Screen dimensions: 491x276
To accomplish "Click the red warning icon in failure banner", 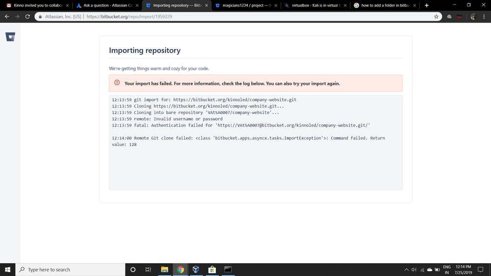I will (x=117, y=83).
